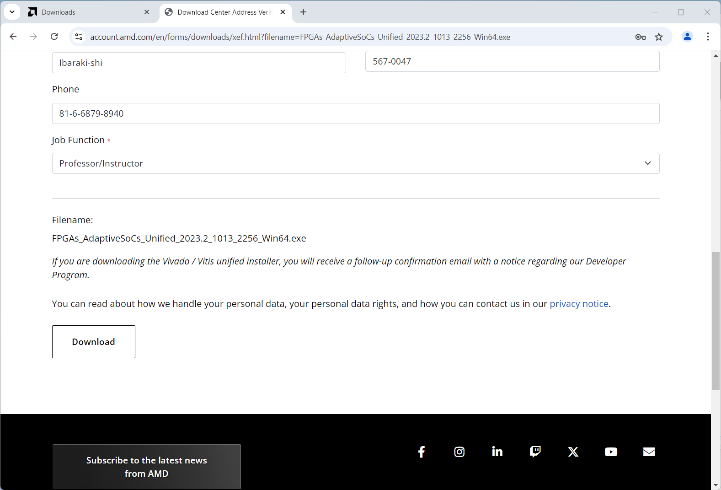Click the Download button

coord(93,342)
